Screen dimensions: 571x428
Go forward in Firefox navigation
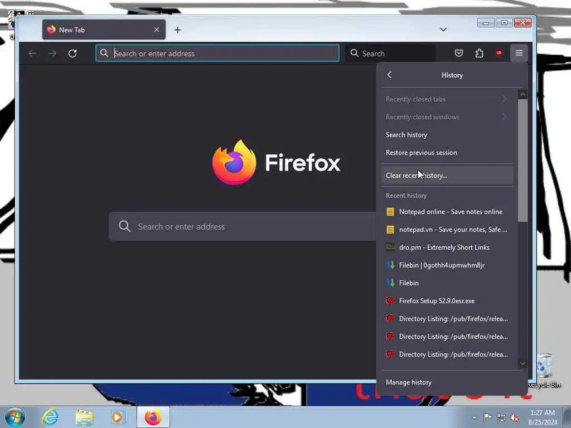52,53
